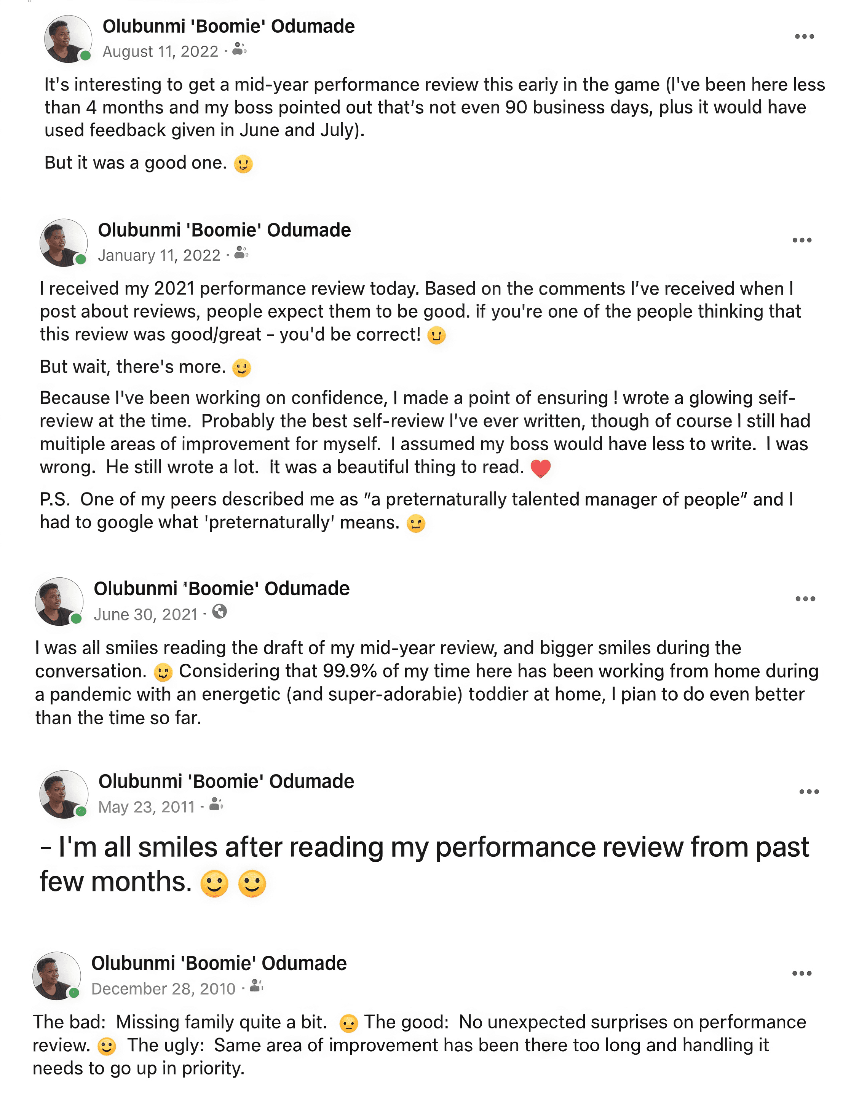This screenshot has width=867, height=1095.
Task: Click friends audience icon on May 23, 2011 post
Action: click(216, 804)
